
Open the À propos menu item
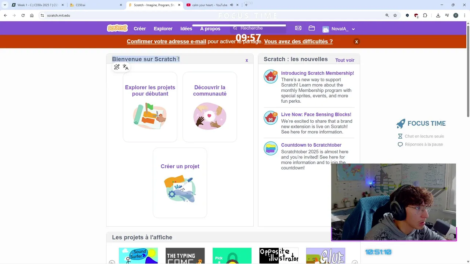(210, 29)
